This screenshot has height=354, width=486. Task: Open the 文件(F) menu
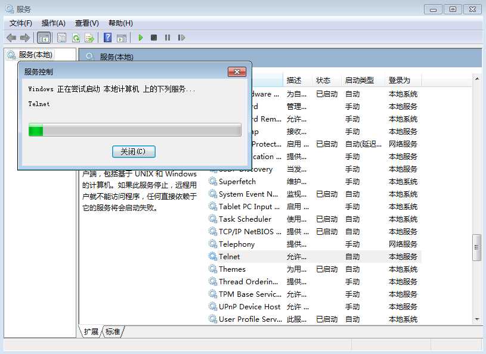pyautogui.click(x=20, y=23)
